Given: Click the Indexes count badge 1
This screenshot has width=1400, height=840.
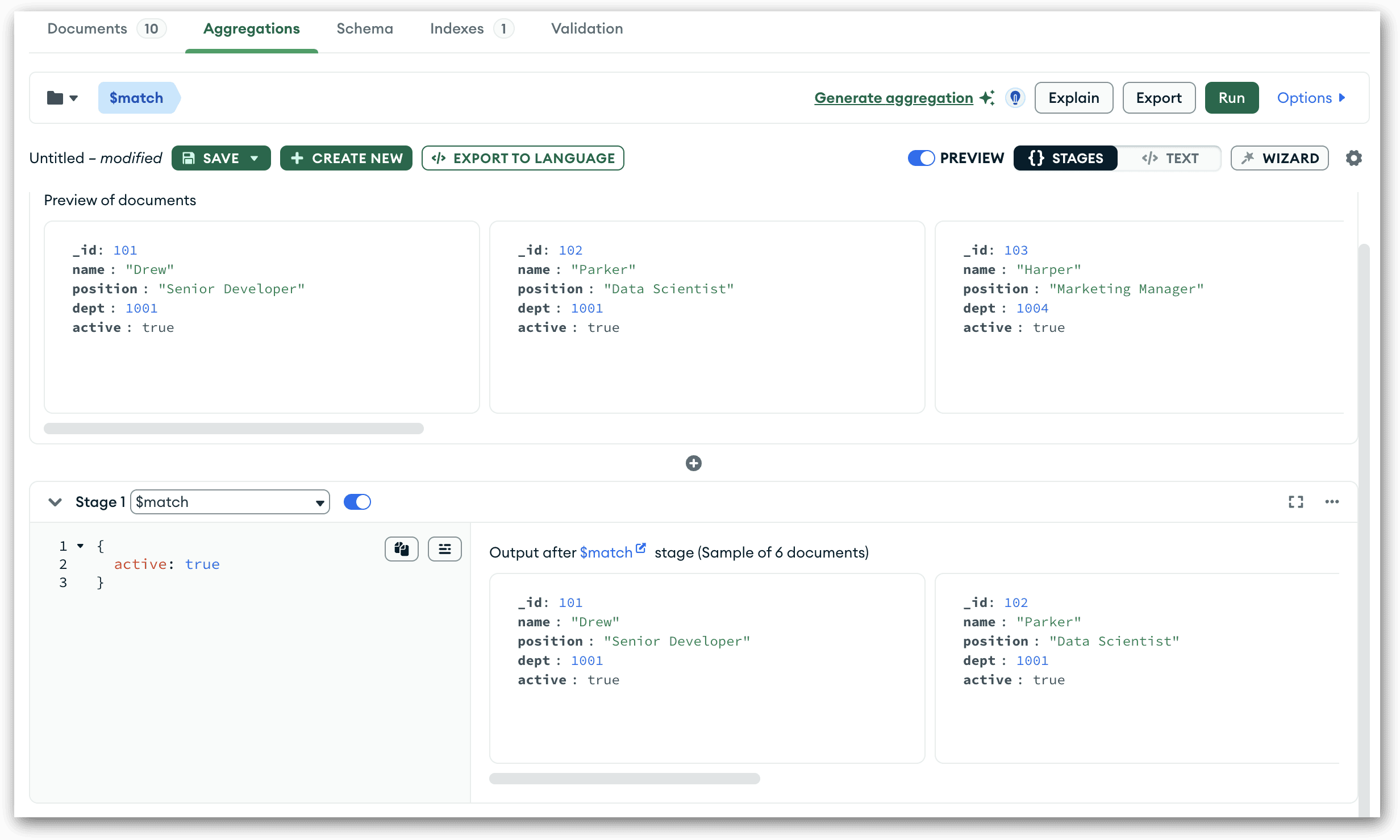Looking at the screenshot, I should (503, 28).
